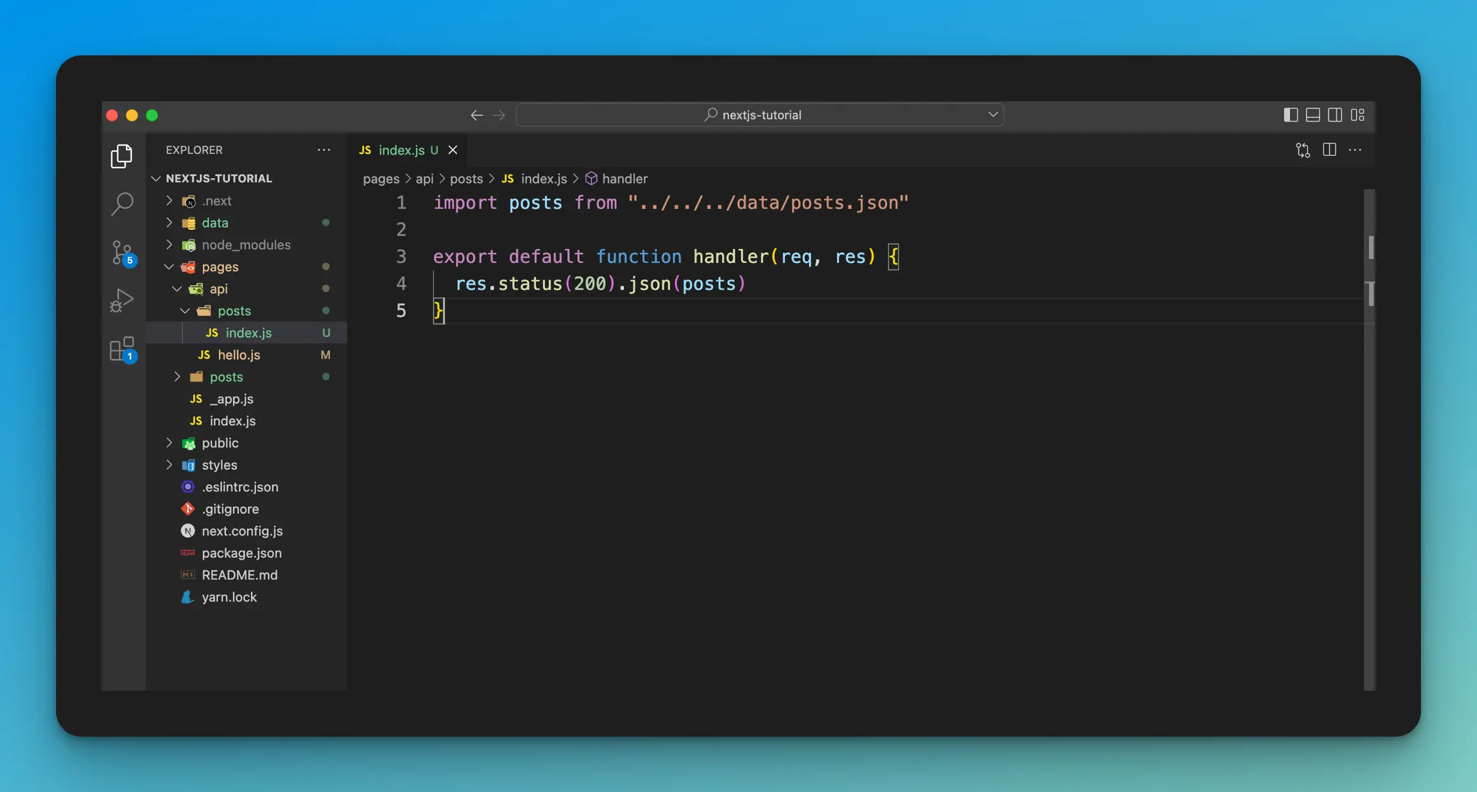
Task: Go forward using the right arrow
Action: point(499,115)
